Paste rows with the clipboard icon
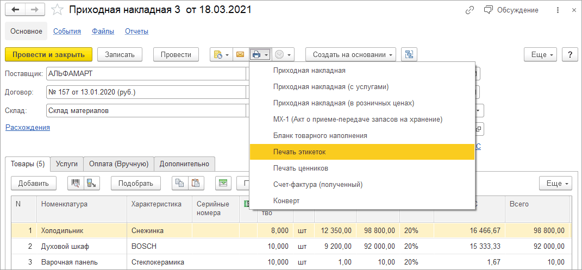 click(196, 183)
